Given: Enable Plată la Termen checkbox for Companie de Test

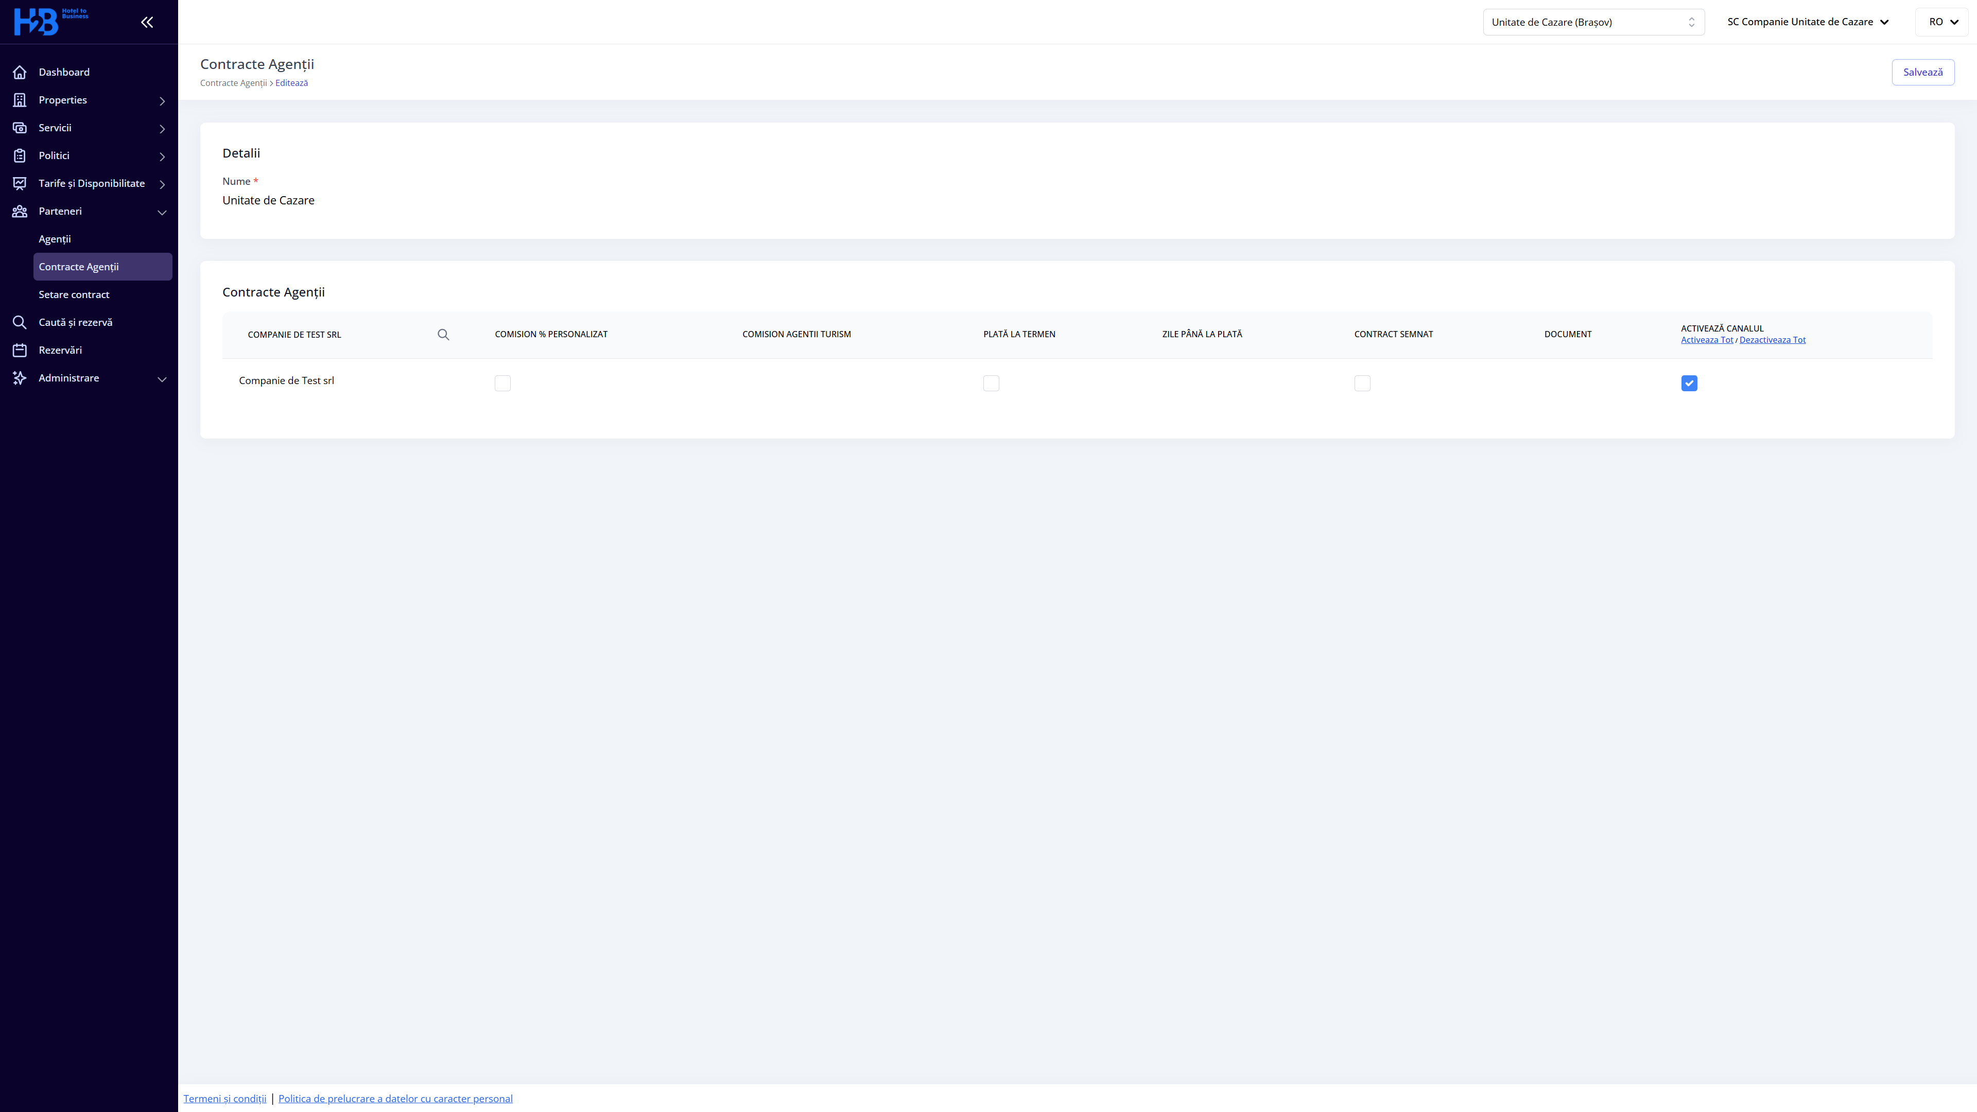Looking at the screenshot, I should pyautogui.click(x=991, y=383).
